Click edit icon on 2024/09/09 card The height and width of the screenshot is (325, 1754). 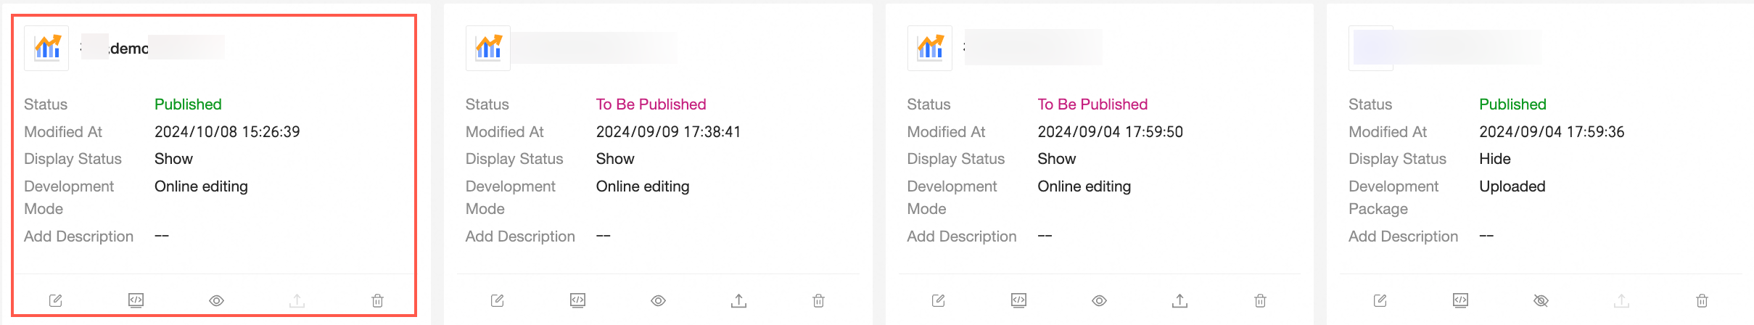point(497,300)
